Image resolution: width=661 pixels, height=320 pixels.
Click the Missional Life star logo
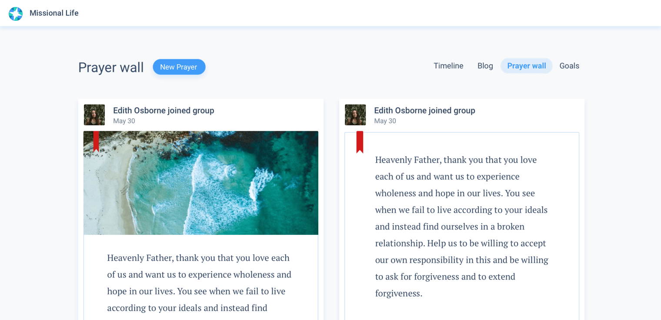(x=16, y=13)
